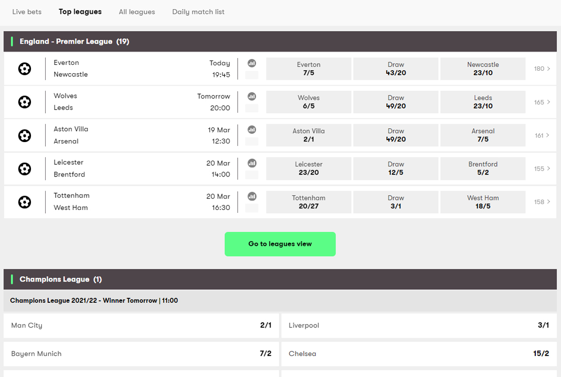Click the football icon for Everton vs Newcastle
The image size is (561, 377).
[24, 69]
